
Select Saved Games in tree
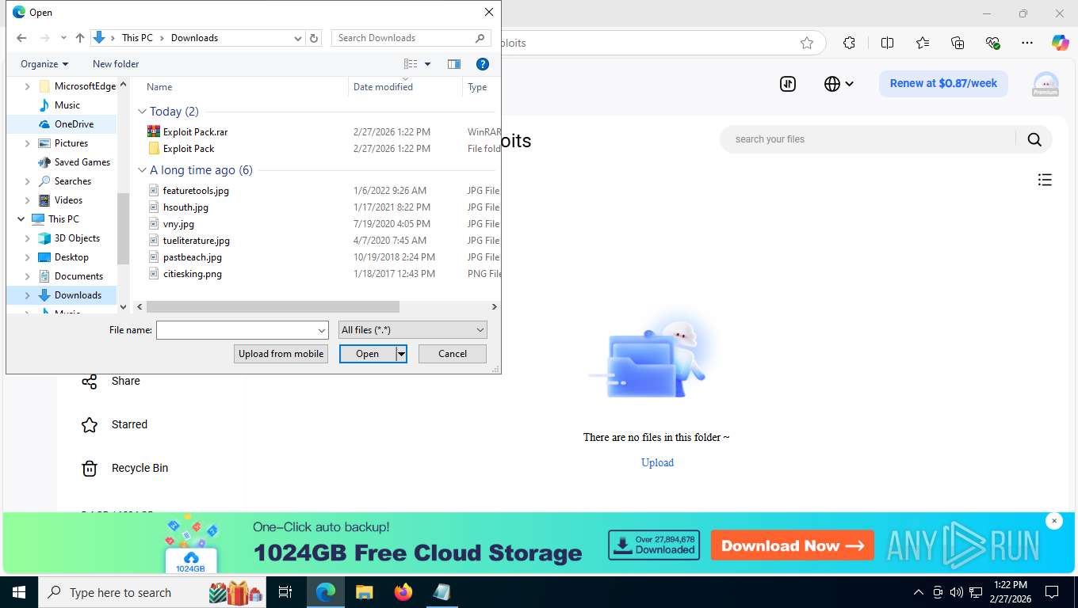point(82,162)
